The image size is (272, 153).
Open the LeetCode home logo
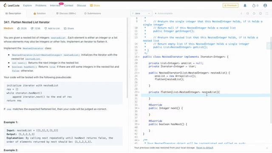click(x=11, y=6)
